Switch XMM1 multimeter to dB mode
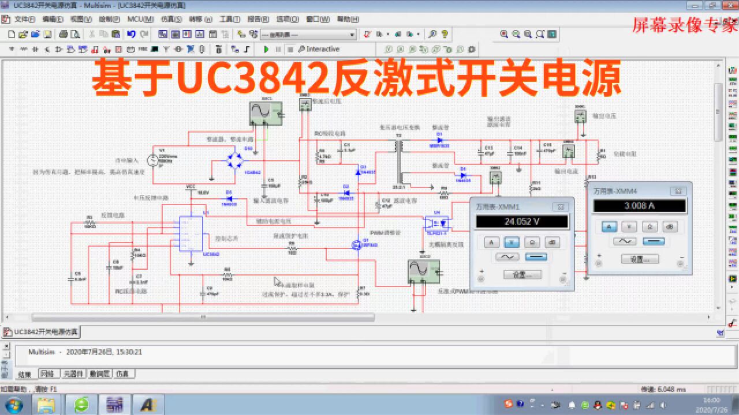 (x=554, y=242)
